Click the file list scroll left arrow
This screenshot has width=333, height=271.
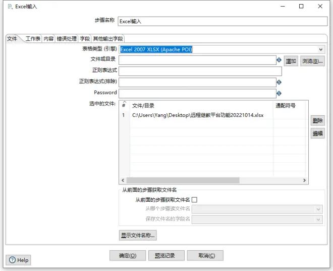pos(123,180)
